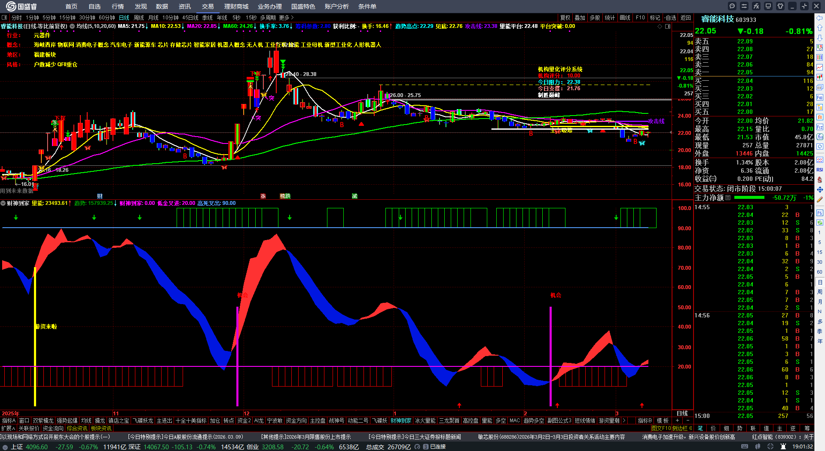This screenshot has width=825, height=451.
Task: Click the keyboard icon in status bar
Action: [x=745, y=447]
